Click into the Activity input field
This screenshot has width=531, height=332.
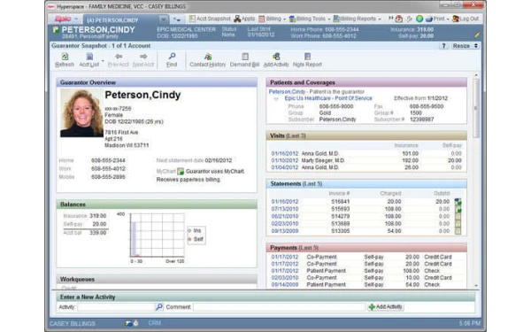click(116, 307)
